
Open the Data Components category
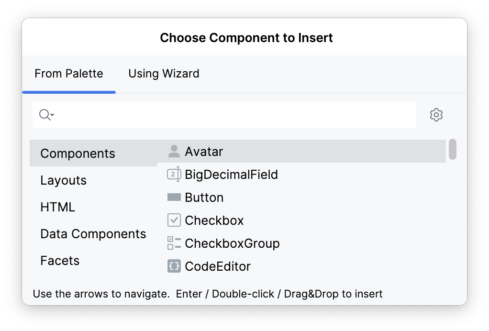pos(93,234)
